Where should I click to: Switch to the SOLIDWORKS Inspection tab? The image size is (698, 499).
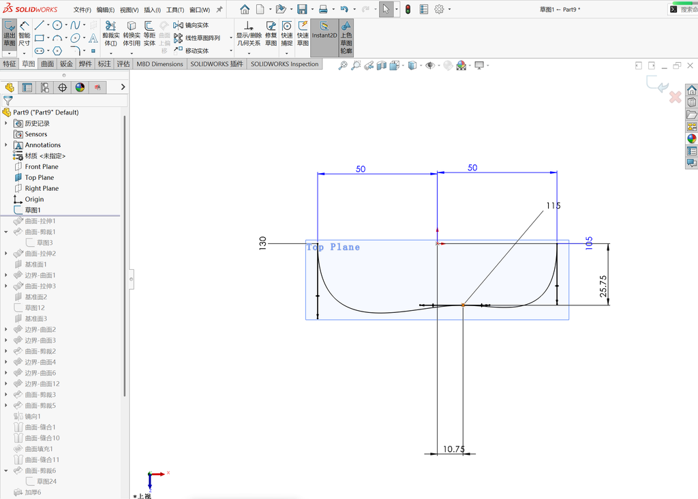point(284,64)
